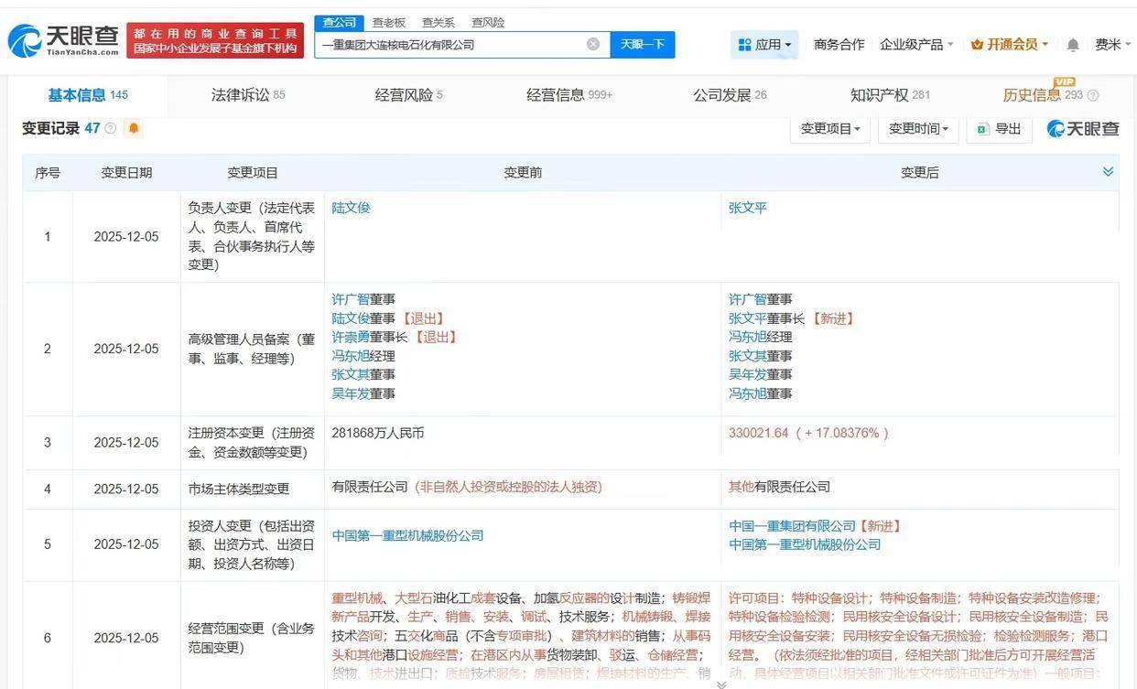This screenshot has width=1137, height=689.
Task: Select the 查老板 search tab
Action: coord(389,22)
